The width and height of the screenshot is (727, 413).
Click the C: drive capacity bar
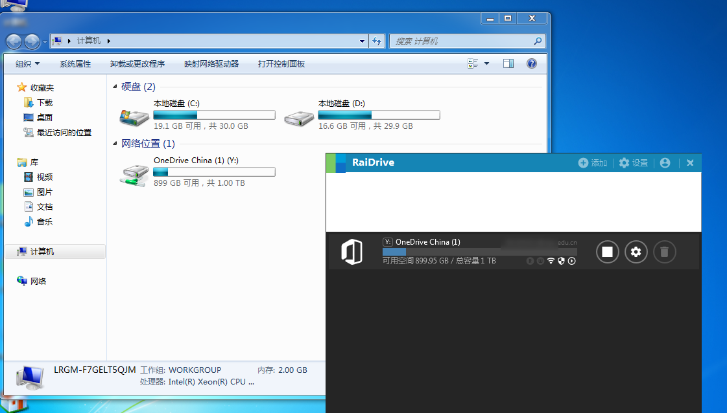(214, 115)
